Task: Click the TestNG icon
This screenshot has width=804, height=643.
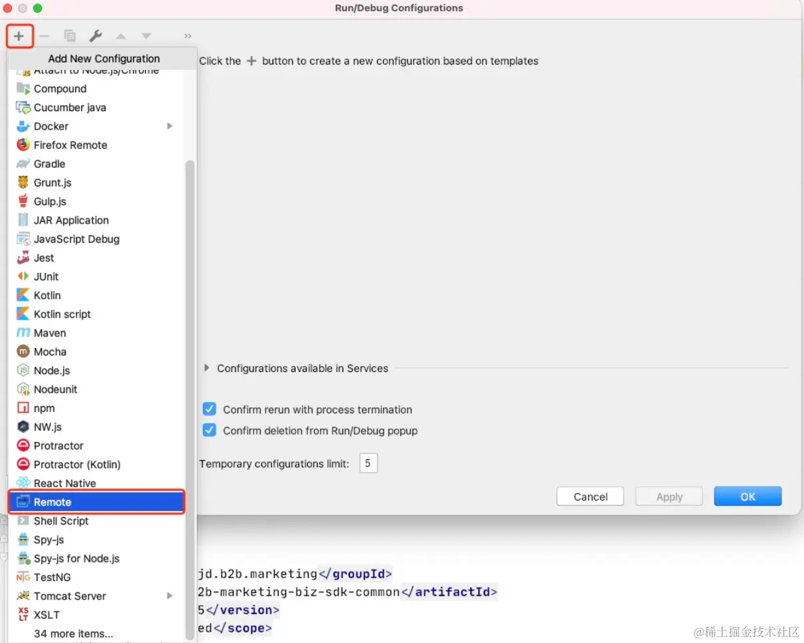Action: pos(23,577)
